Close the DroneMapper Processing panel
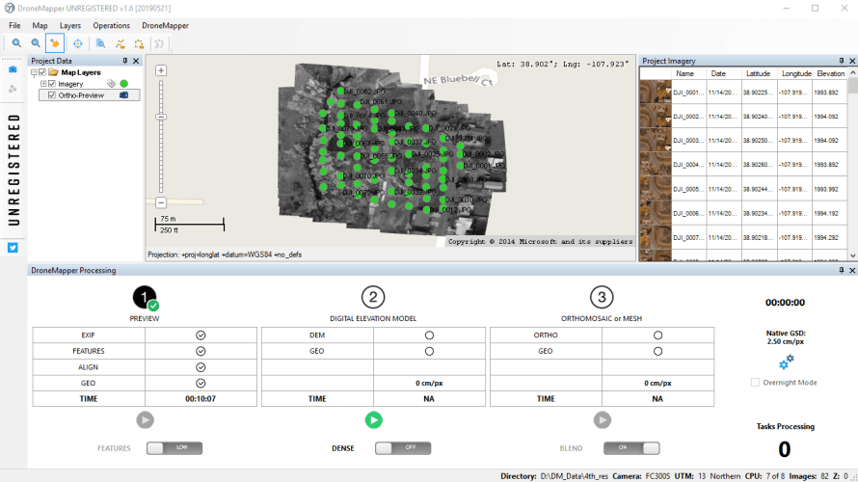 pos(852,270)
